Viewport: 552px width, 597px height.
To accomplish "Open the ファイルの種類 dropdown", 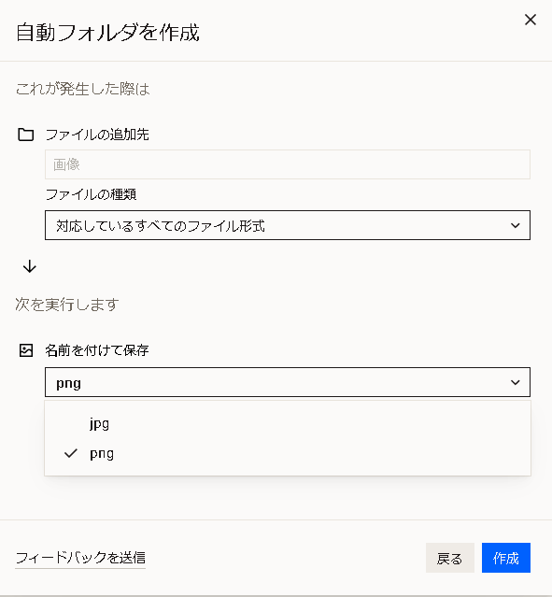I will [x=288, y=225].
